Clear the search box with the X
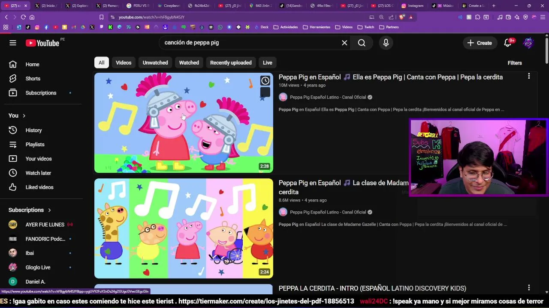The height and width of the screenshot is (308, 549). tap(344, 43)
